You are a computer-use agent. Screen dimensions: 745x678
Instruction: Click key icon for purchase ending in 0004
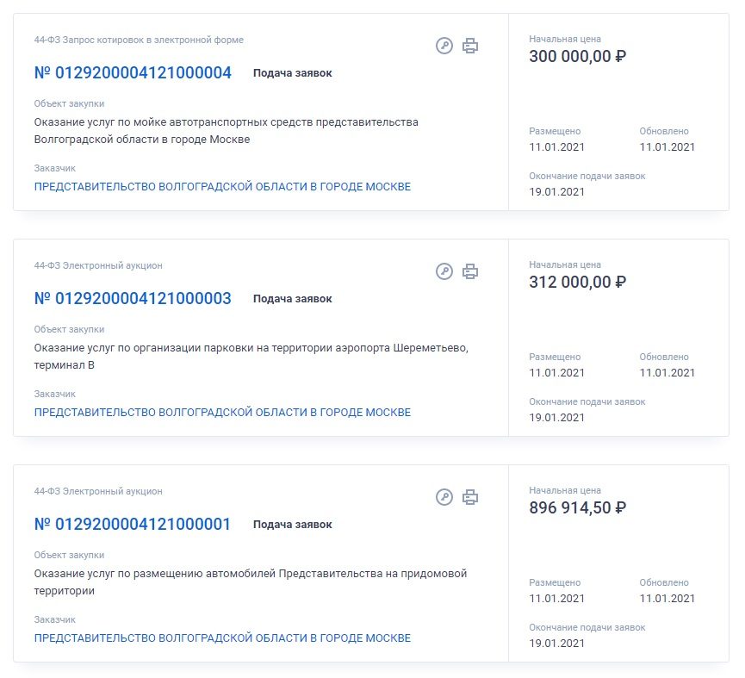coord(444,46)
